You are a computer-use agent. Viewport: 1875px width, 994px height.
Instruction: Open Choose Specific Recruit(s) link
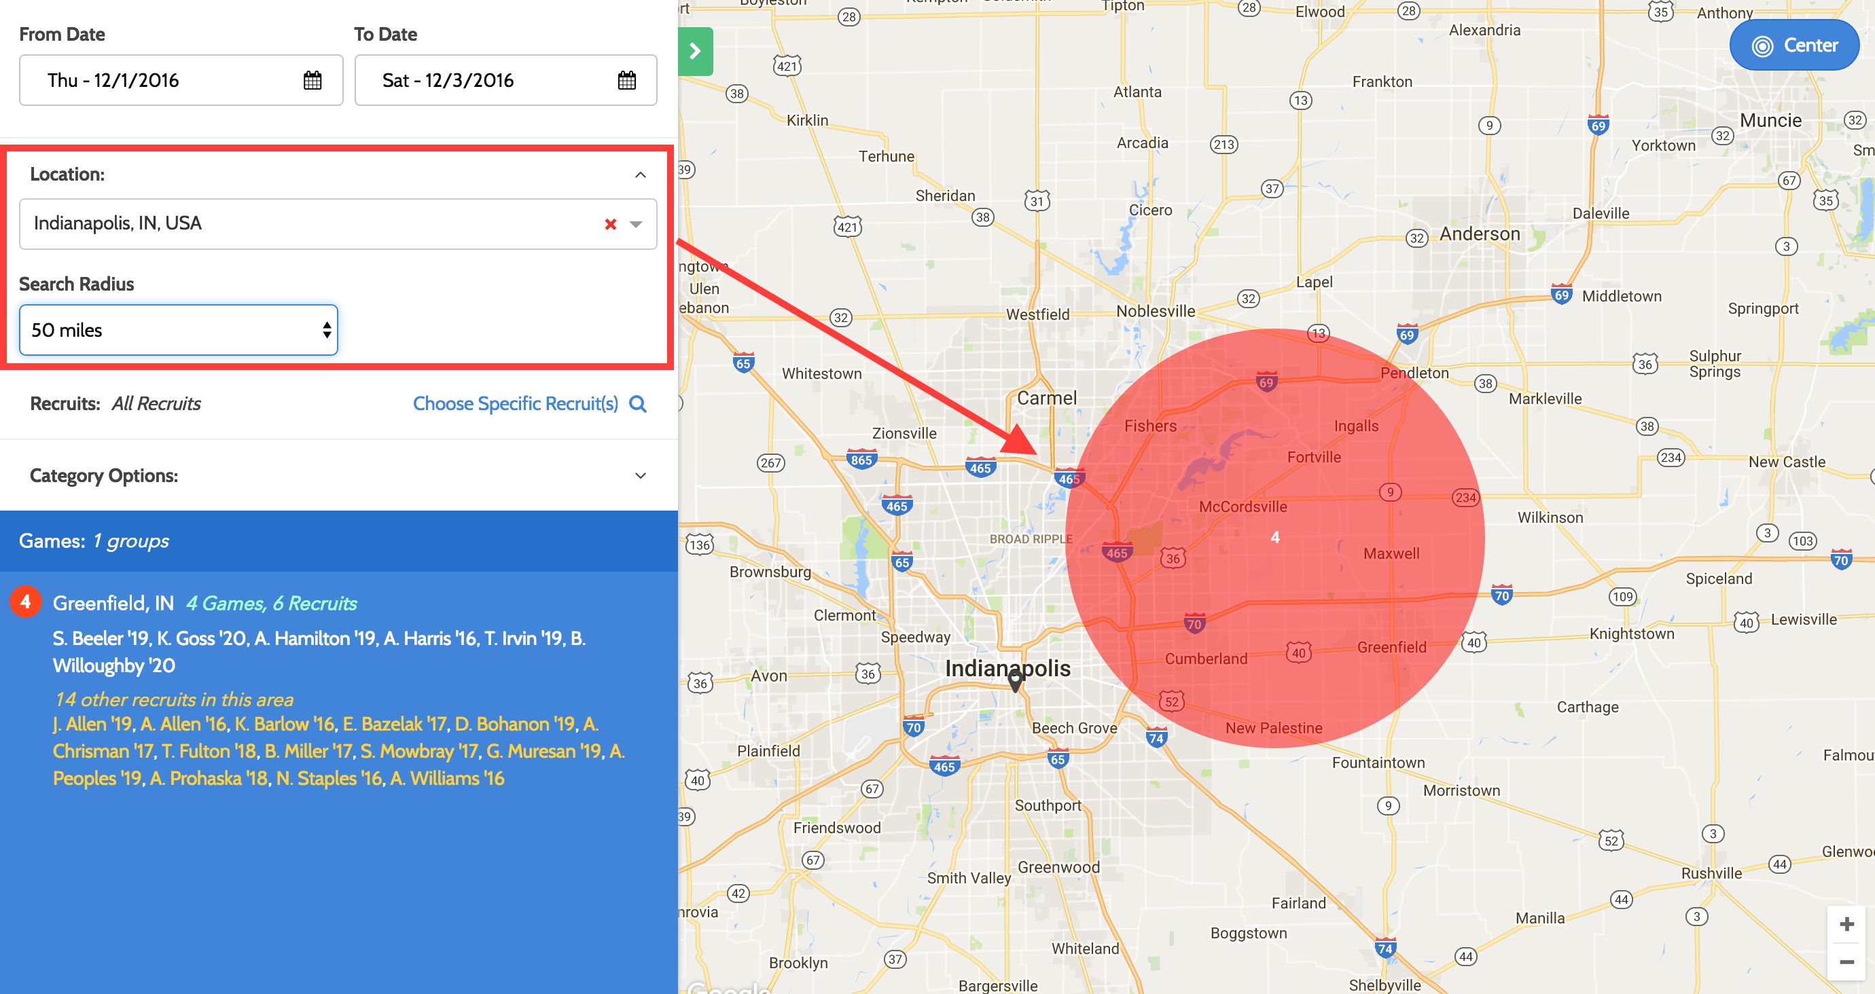click(x=515, y=404)
